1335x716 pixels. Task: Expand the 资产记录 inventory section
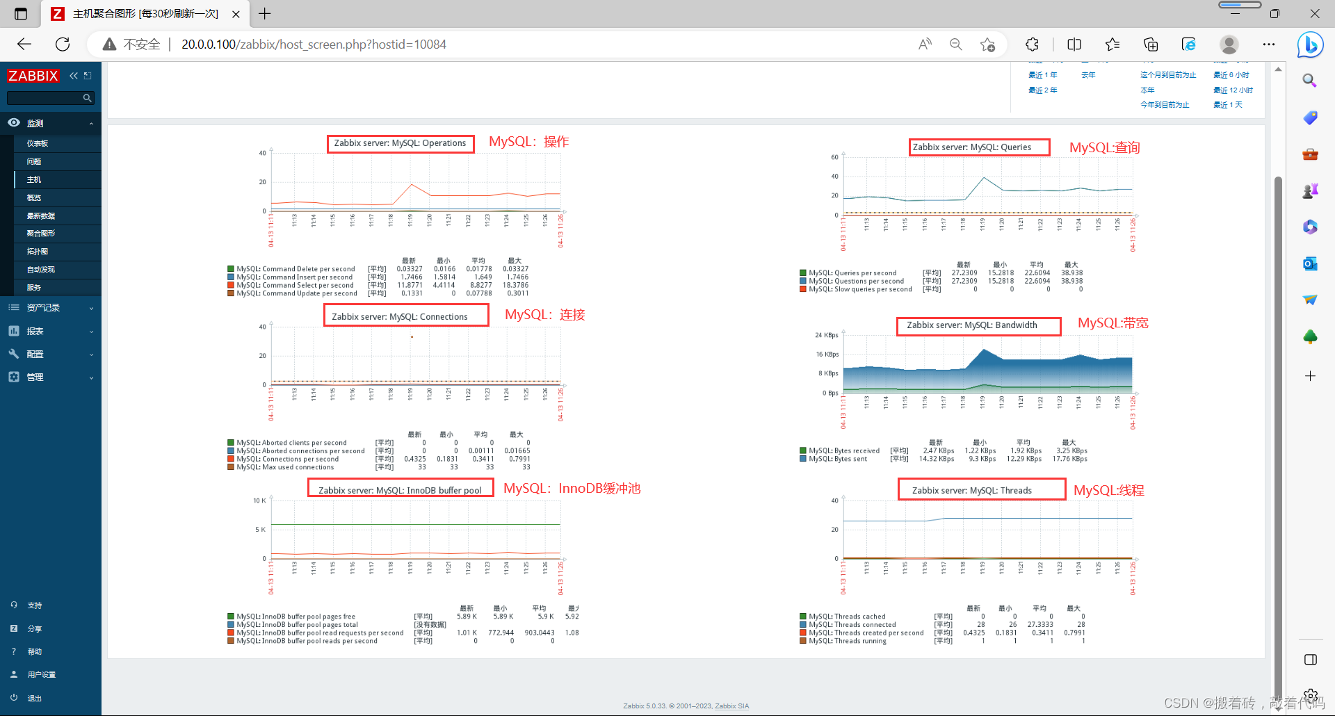click(51, 307)
